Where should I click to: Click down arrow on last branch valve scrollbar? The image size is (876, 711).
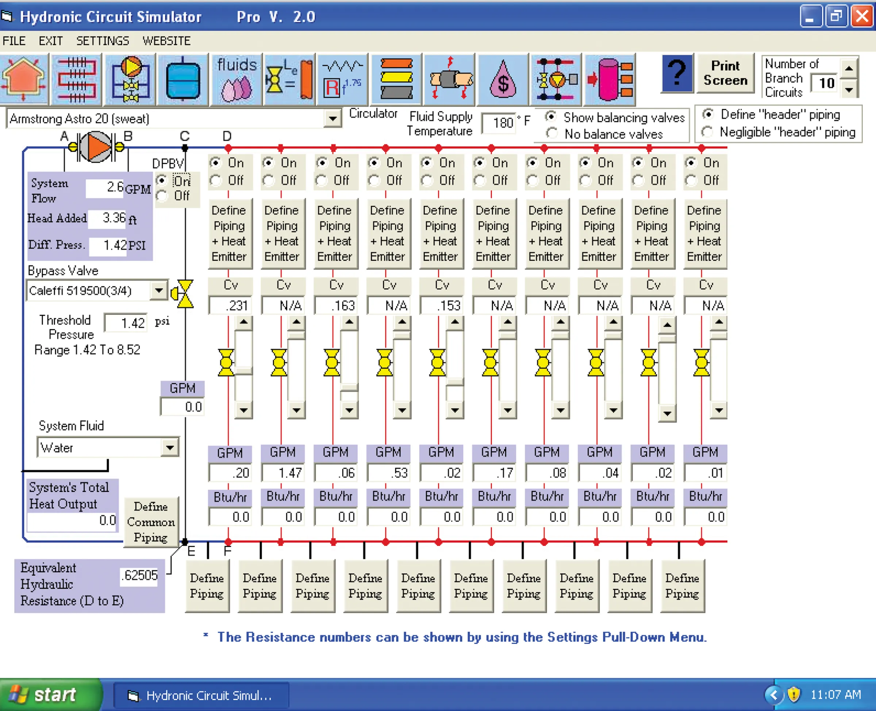point(719,410)
